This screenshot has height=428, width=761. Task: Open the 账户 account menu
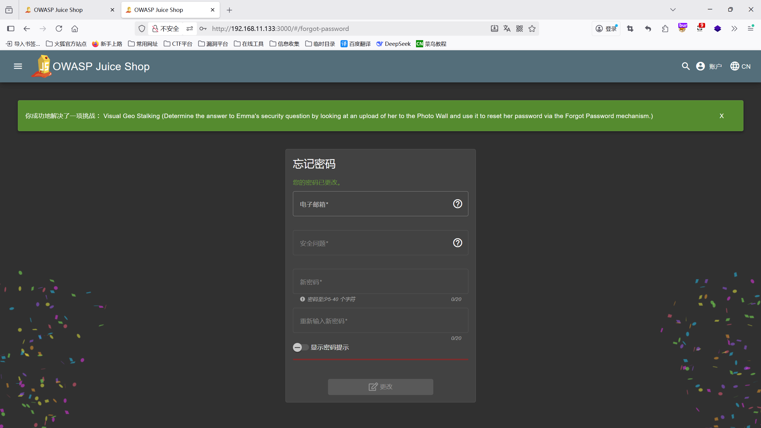click(x=709, y=66)
